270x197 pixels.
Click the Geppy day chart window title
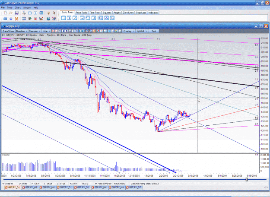(13, 26)
